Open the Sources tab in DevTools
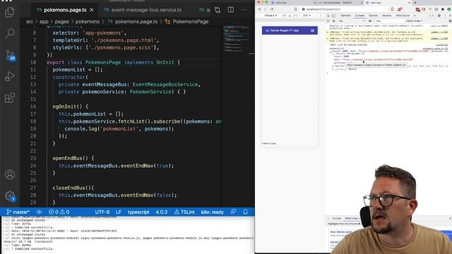 pos(373,16)
